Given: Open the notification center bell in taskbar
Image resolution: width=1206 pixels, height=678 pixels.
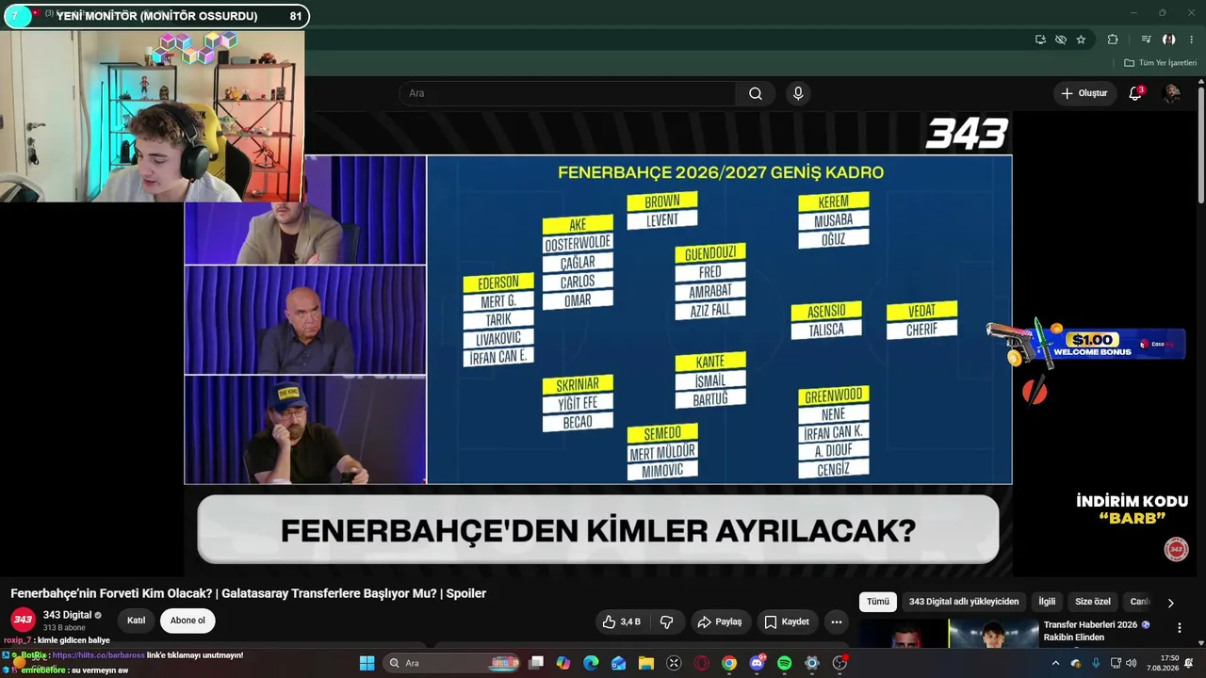Looking at the screenshot, I should (1189, 663).
